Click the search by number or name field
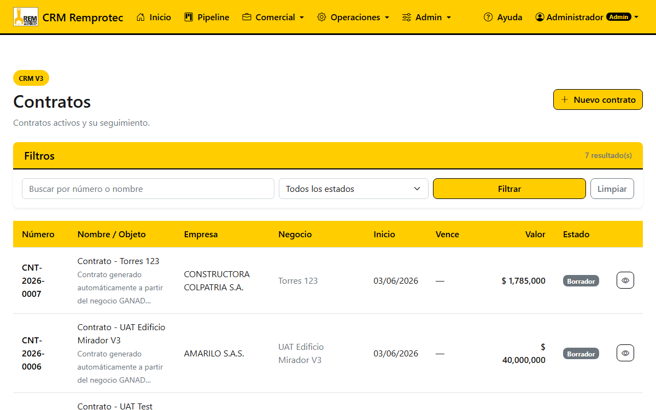 148,189
